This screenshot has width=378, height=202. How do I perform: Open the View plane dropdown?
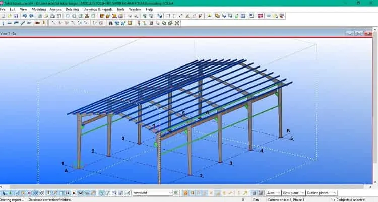click(293, 193)
